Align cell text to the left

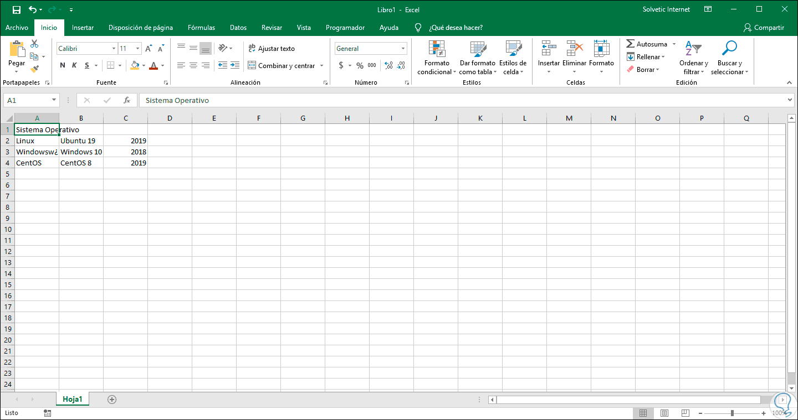click(x=181, y=65)
